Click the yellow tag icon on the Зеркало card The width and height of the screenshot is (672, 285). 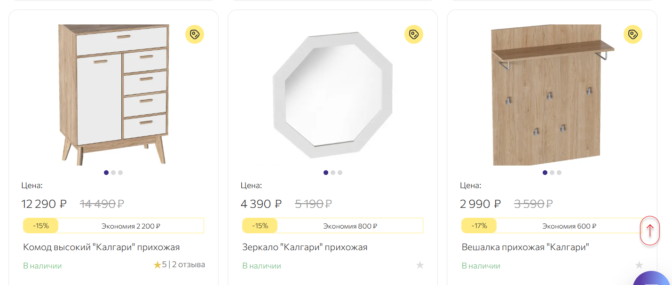[x=414, y=34]
